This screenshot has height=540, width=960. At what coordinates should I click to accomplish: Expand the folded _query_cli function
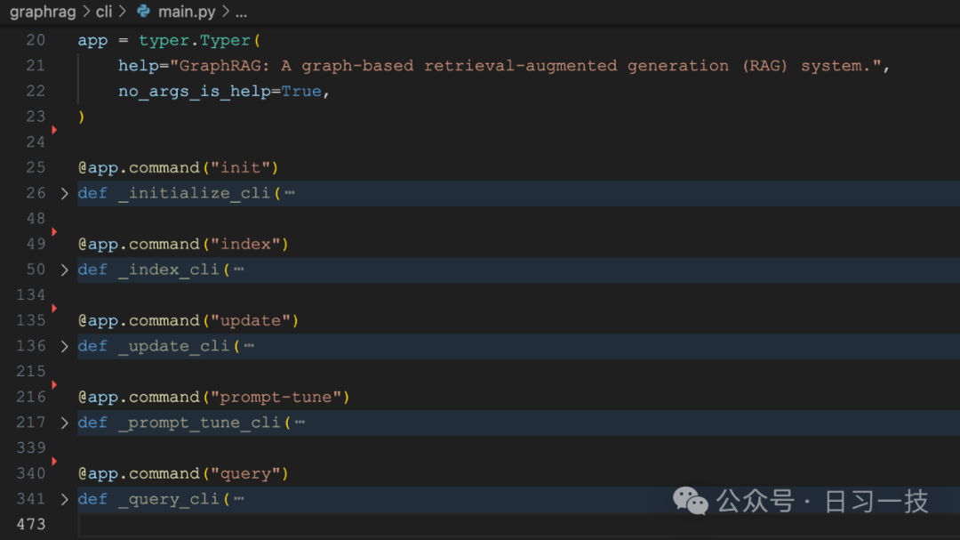[x=64, y=499]
